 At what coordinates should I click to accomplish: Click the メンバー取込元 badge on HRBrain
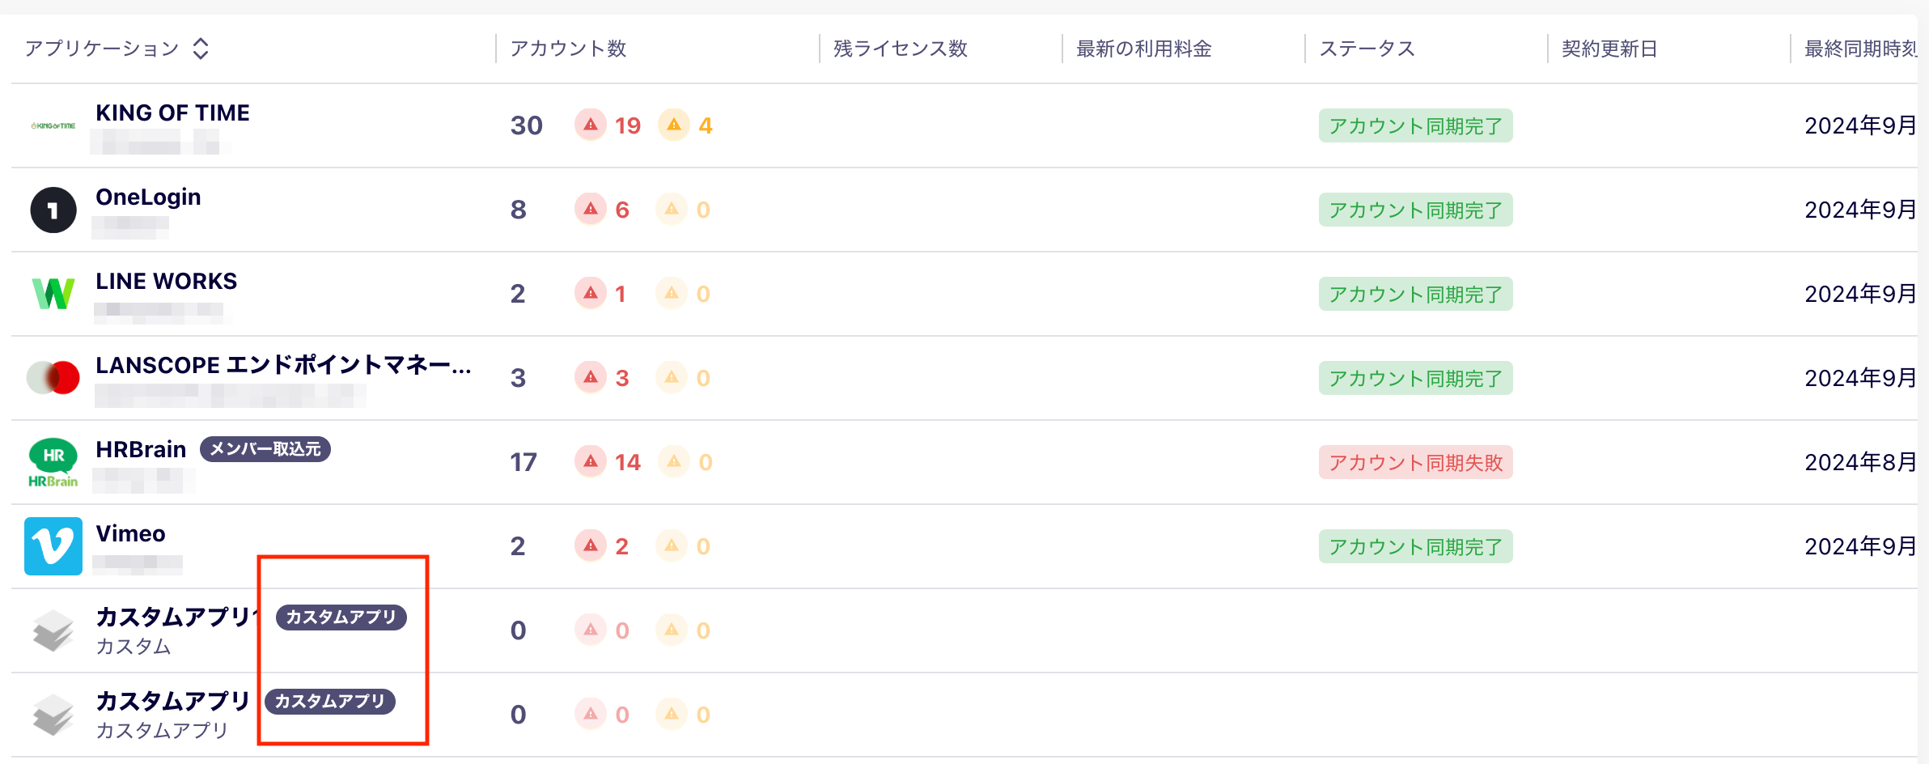(x=265, y=449)
